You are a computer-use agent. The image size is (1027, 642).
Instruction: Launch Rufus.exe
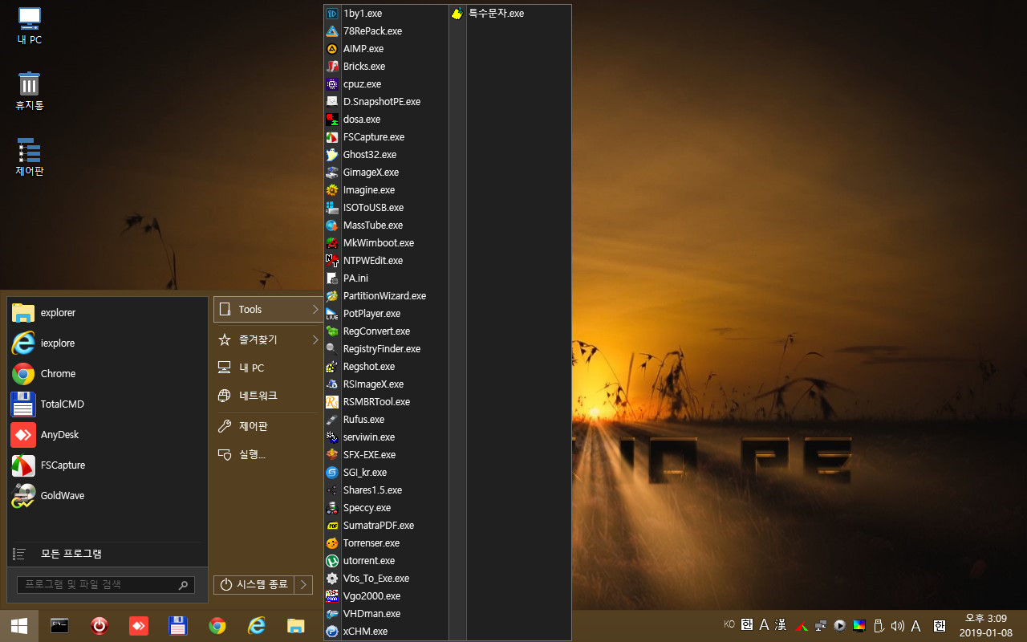386,420
